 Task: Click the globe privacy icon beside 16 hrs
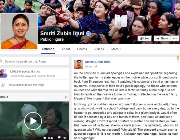[x=96, y=66]
